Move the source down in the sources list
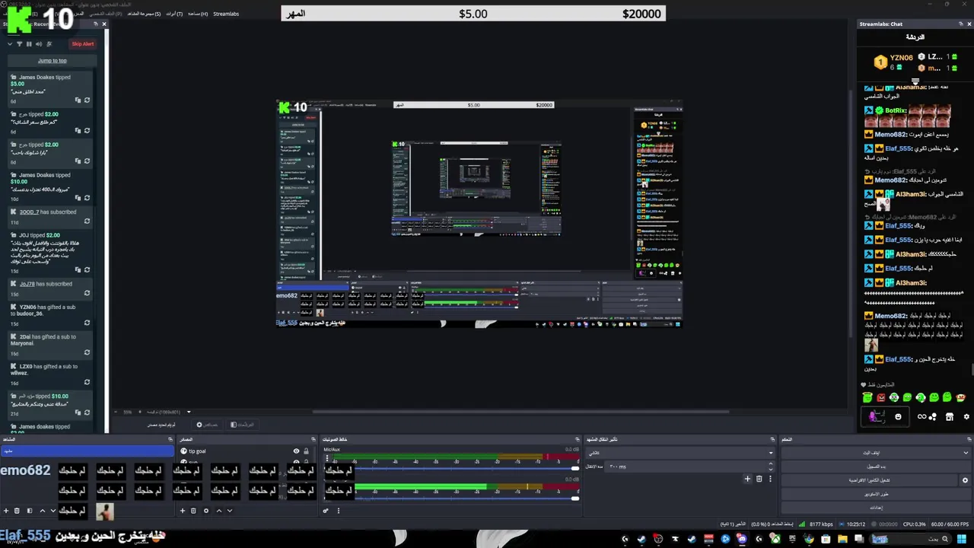The height and width of the screenshot is (548, 974). [x=230, y=511]
